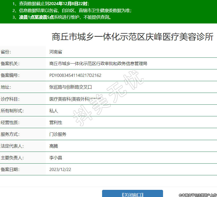Image resolution: width=217 pixels, height=197 pixels.
Task: Select the address 张巡路与创新路交叉口
Action: click(x=70, y=87)
